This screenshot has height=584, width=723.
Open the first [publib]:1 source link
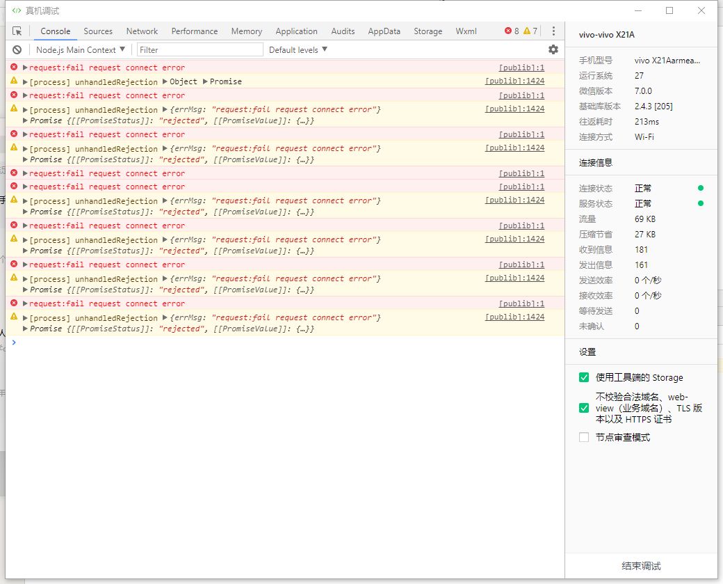click(x=521, y=68)
